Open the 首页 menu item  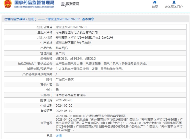[155, 7]
